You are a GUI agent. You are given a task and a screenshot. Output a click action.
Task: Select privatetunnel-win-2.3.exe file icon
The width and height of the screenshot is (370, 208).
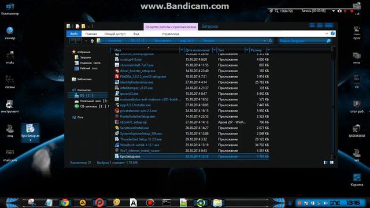(117, 110)
